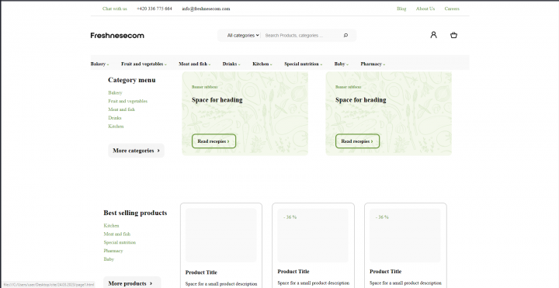Screen dimensions: 559x288
Task: Open the Chat with us link
Action: coord(114,9)
